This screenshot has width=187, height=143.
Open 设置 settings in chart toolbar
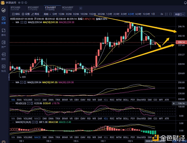[x=26, y=14]
